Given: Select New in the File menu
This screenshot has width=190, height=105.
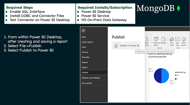Looking at the screenshot, I should coord(84,37).
